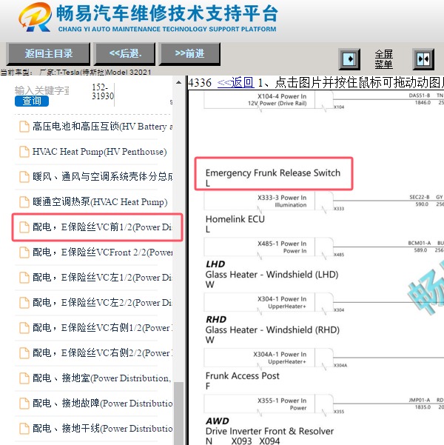Click file icon beside 高压电池和高压互锁
Viewport: 444px width, 445px height.
tap(24, 127)
